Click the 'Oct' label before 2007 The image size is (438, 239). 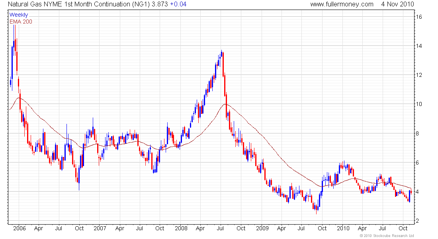point(79,228)
